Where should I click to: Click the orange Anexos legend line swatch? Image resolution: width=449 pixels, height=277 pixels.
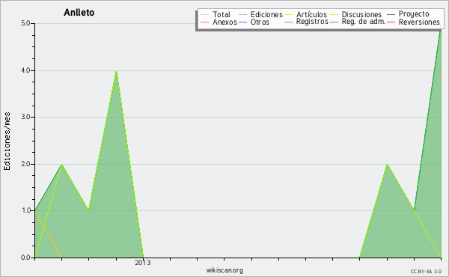tap(205, 22)
